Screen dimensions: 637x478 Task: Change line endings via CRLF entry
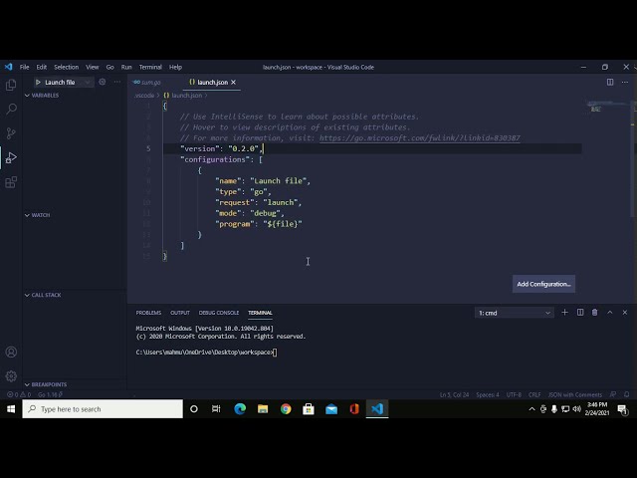[x=534, y=394]
